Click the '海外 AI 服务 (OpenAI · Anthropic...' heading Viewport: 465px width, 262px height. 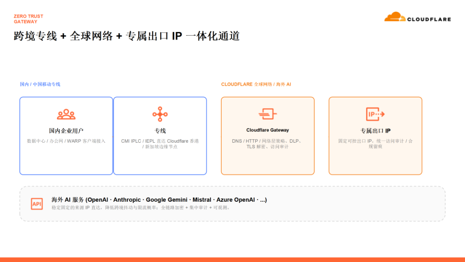159,200
